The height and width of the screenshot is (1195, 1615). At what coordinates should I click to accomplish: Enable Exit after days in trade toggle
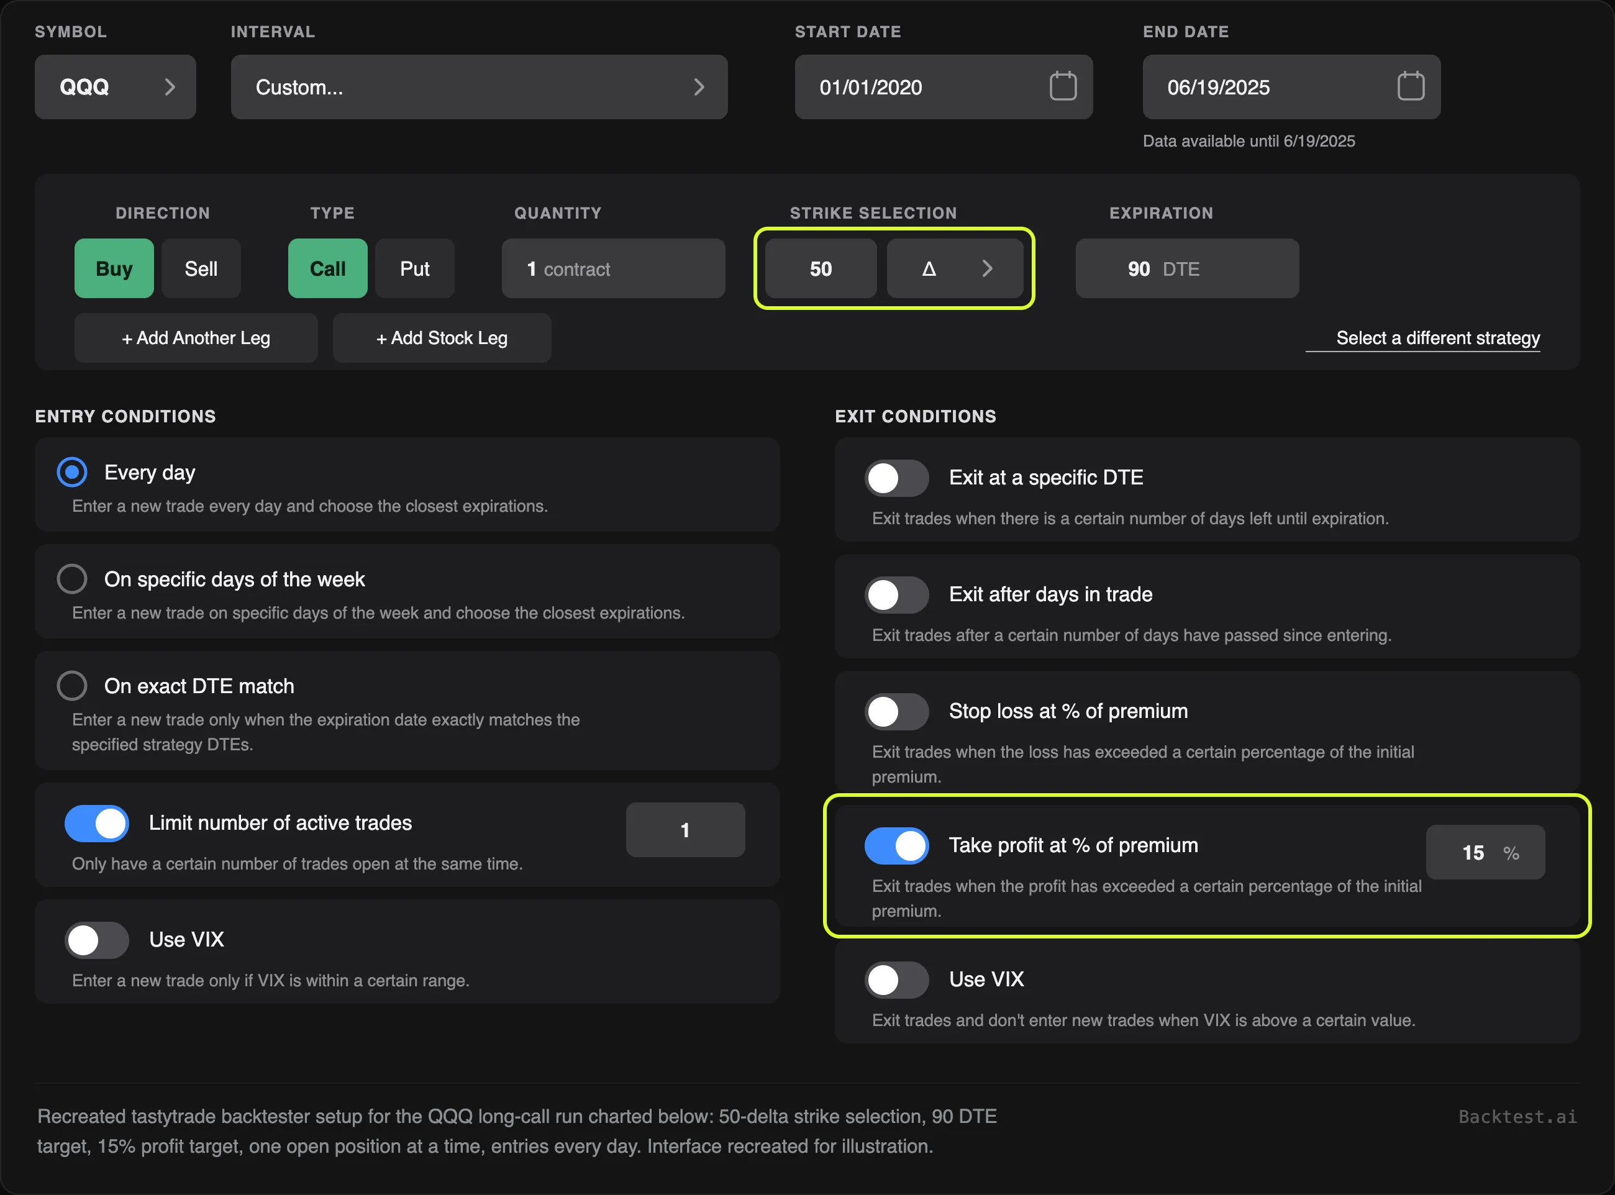(x=897, y=594)
